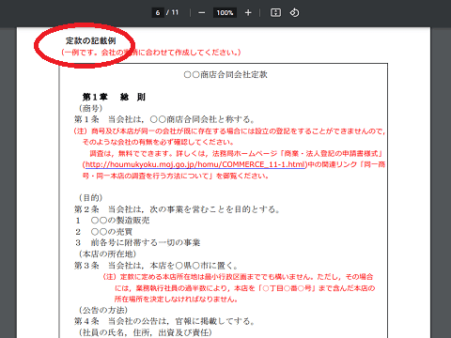Click the page number field showing 6
This screenshot has width=451, height=338.
pos(158,12)
